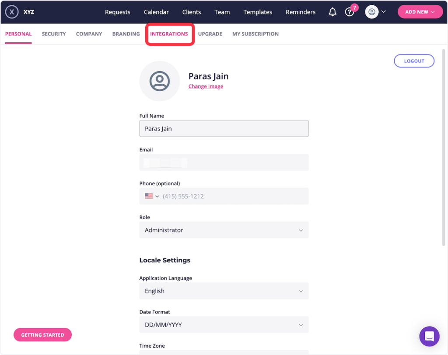This screenshot has height=355, width=448.
Task: Open the Date Format dropdown
Action: click(x=224, y=325)
